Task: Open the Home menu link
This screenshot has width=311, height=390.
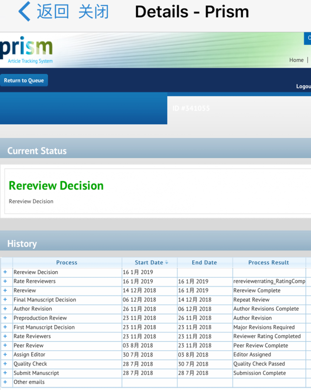Action: (x=296, y=60)
